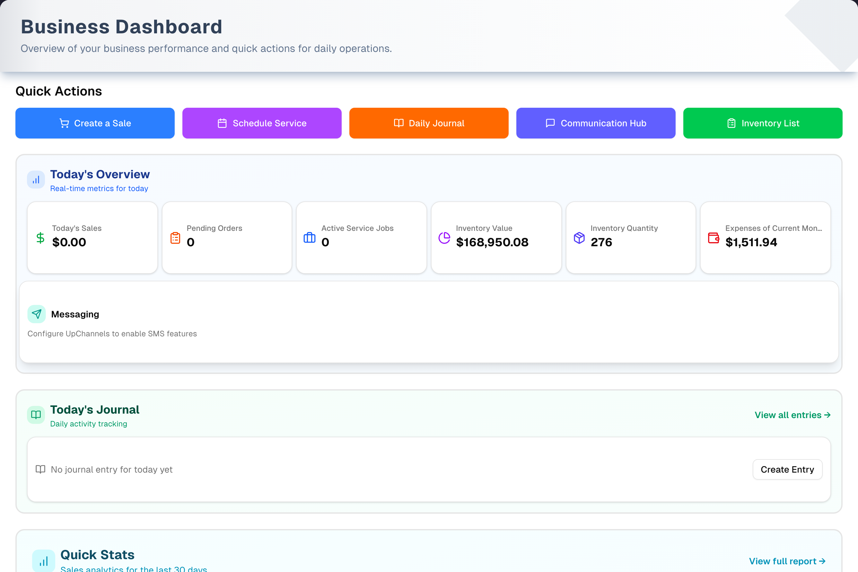Click the green dollar icon for Today's Sales
Image resolution: width=858 pixels, height=572 pixels.
(x=40, y=238)
